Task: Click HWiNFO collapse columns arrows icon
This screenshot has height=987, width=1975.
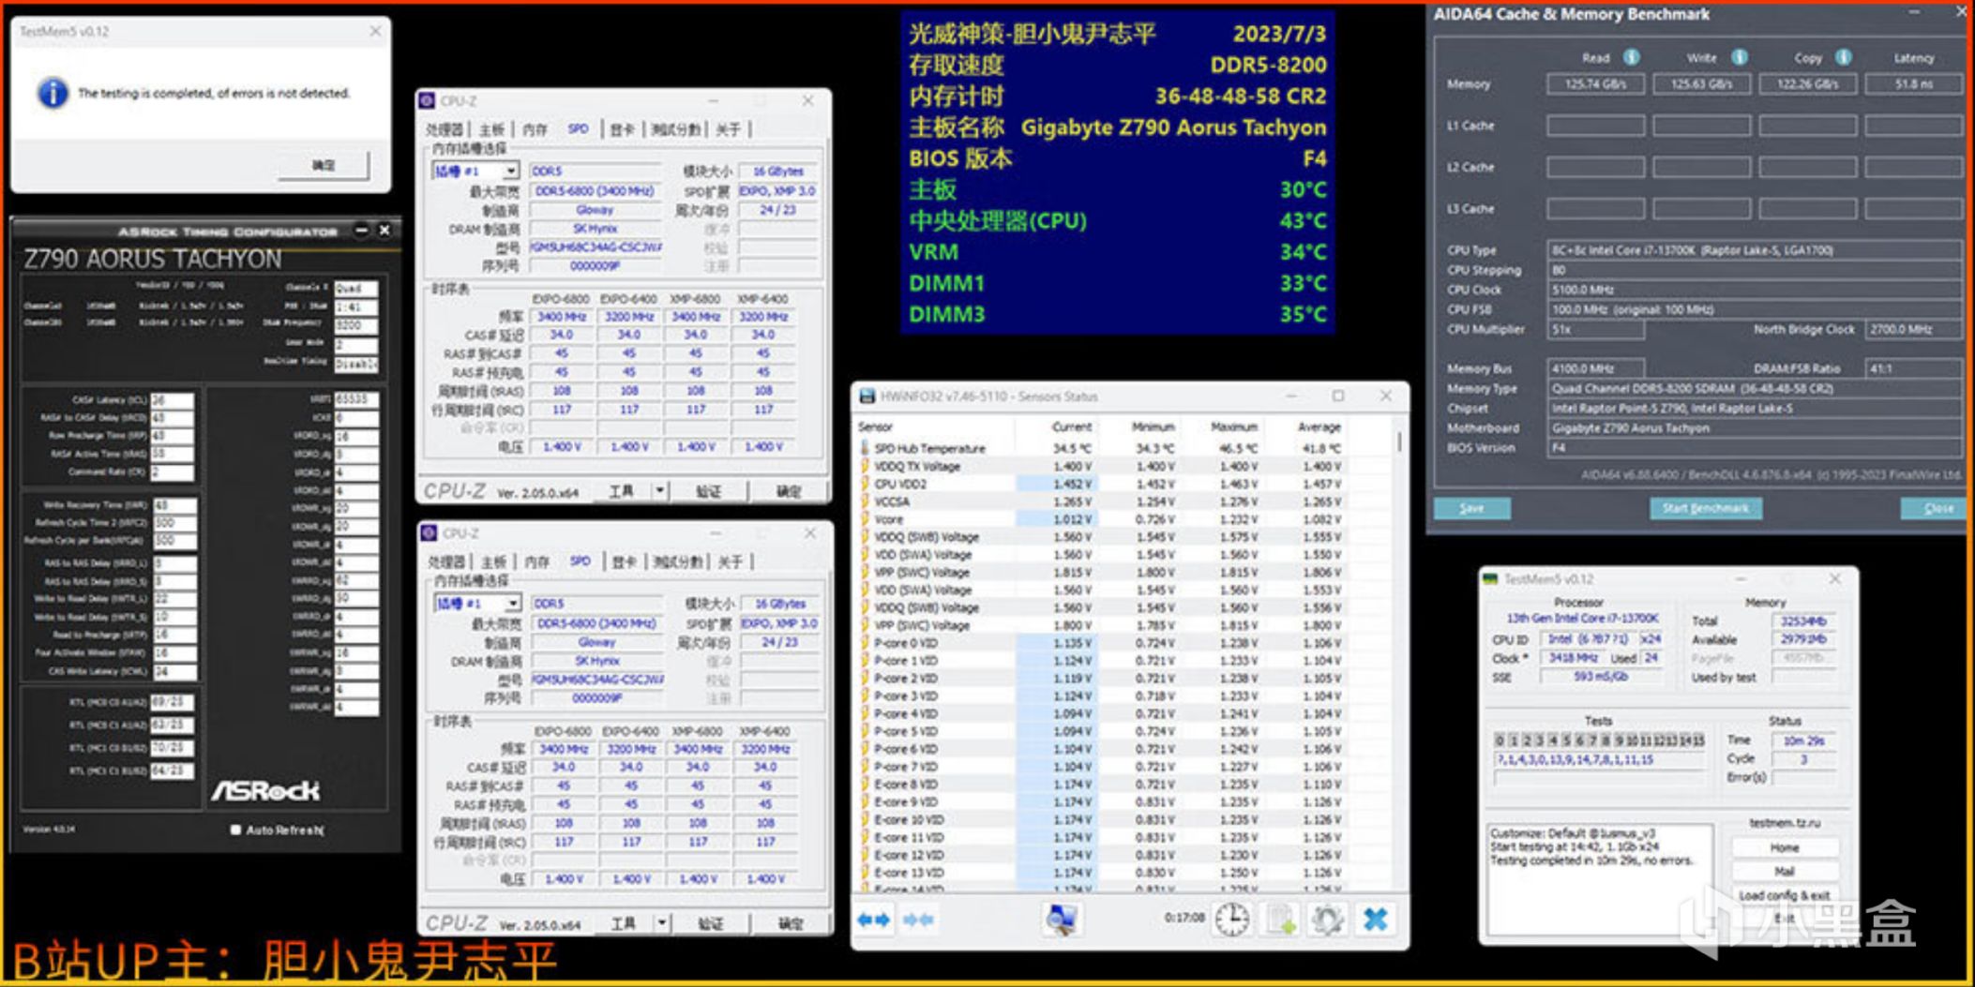Action: [x=918, y=920]
